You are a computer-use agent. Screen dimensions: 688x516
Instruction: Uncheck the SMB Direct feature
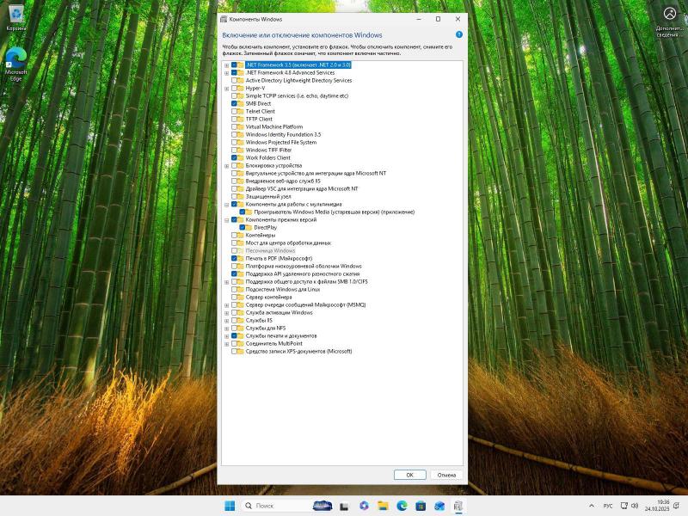click(x=234, y=103)
